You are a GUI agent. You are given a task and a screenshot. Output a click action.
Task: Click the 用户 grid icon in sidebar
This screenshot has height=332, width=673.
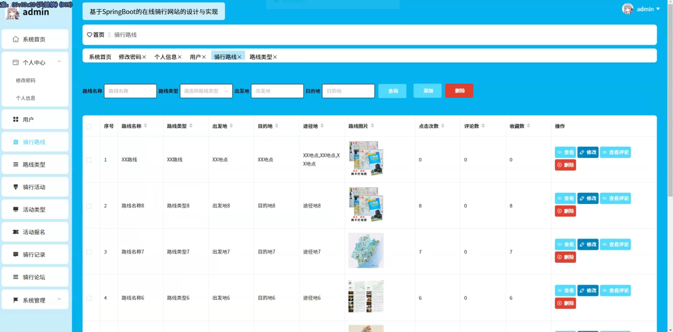[x=15, y=119]
